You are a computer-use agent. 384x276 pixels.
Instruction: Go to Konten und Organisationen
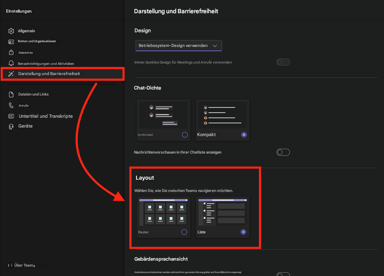click(x=37, y=41)
